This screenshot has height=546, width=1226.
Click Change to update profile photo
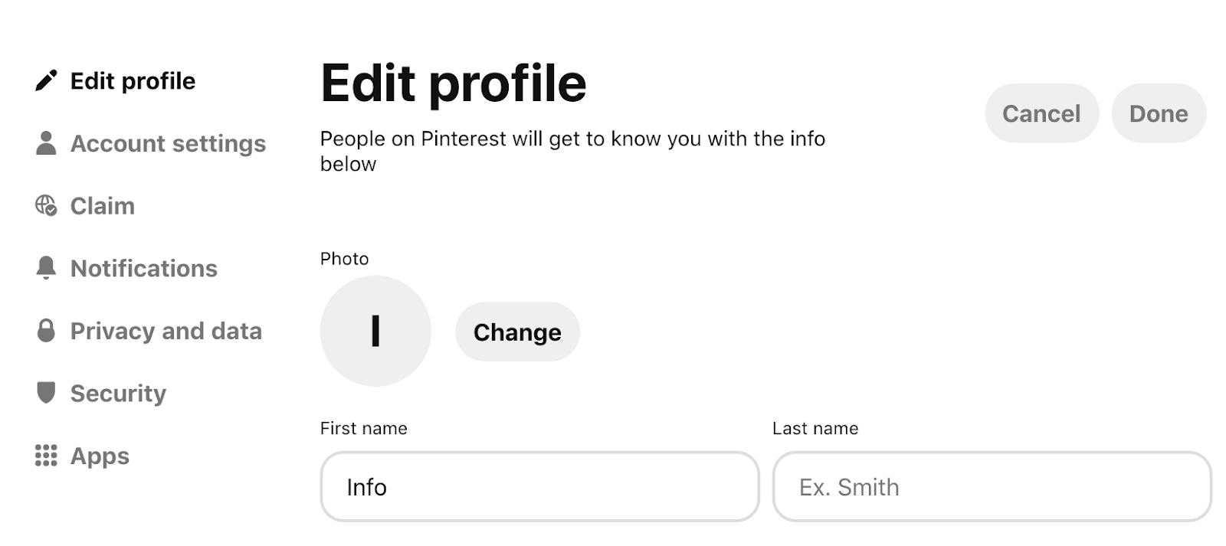[517, 332]
